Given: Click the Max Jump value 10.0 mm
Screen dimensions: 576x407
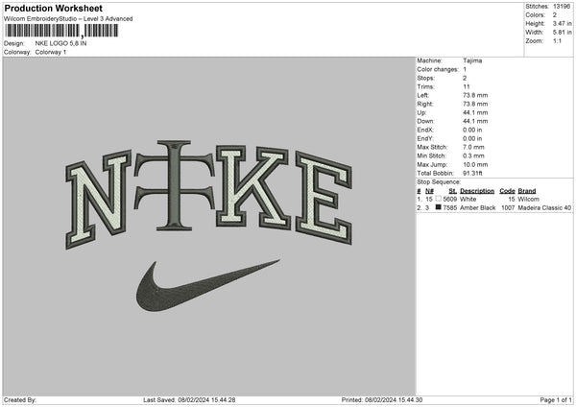Looking at the screenshot, I should coord(475,164).
